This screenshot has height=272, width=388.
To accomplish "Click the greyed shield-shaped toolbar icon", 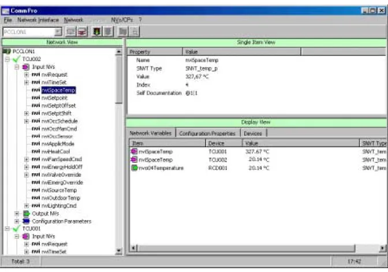I will pyautogui.click(x=108, y=32).
